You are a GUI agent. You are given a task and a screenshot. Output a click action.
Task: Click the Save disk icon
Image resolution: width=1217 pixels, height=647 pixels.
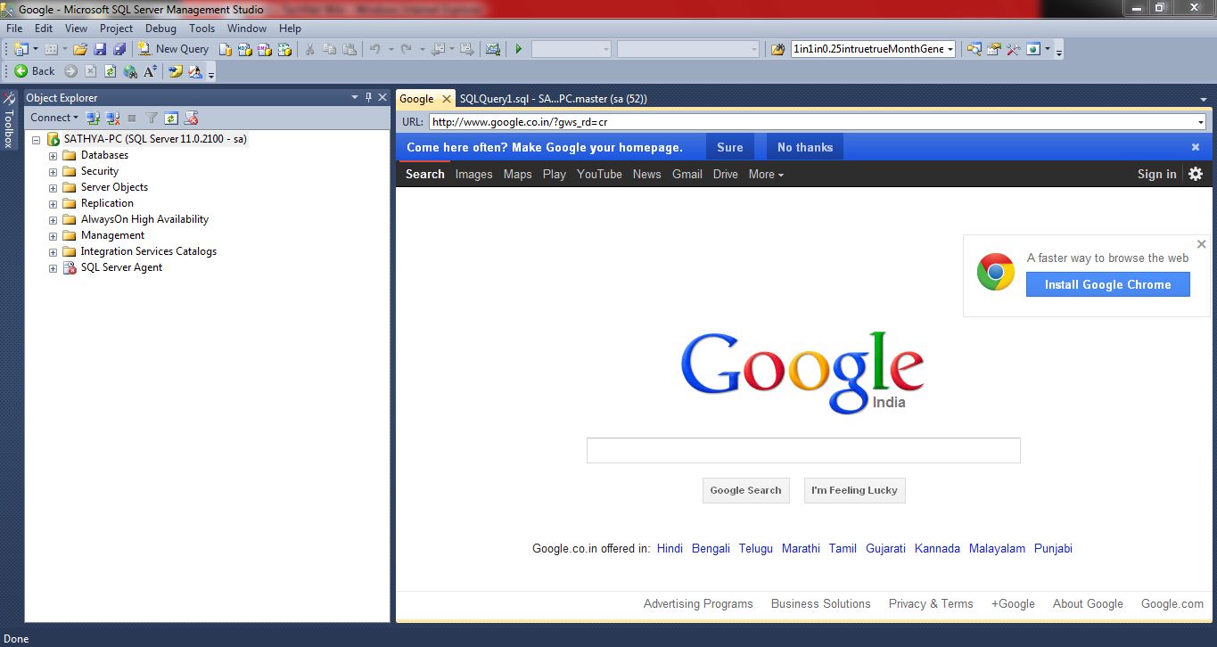(x=100, y=49)
